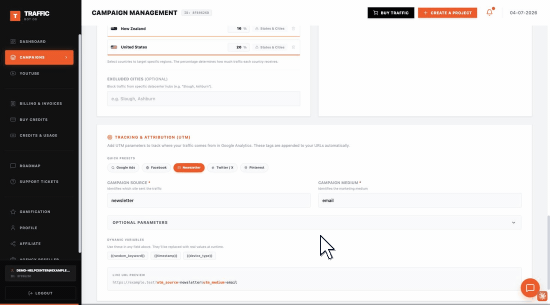Delete the United States country row

(293, 47)
